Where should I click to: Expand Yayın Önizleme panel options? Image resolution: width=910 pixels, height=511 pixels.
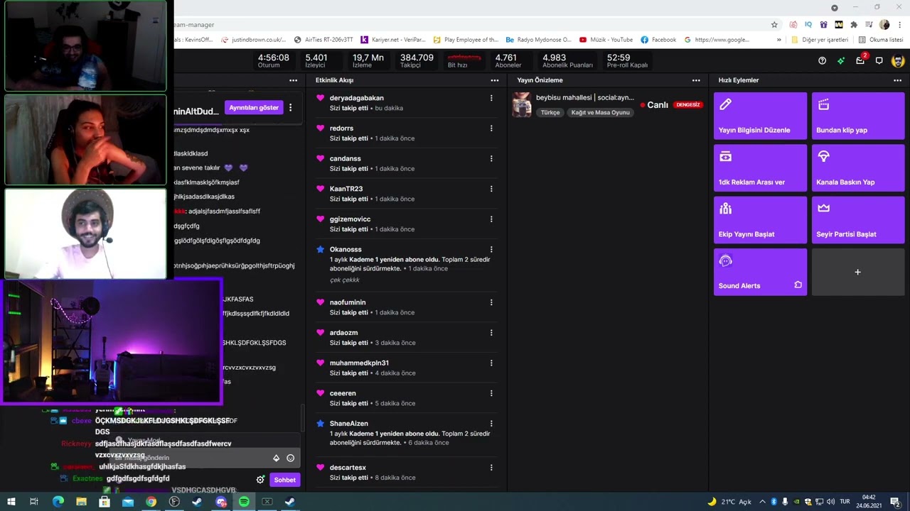click(x=696, y=80)
